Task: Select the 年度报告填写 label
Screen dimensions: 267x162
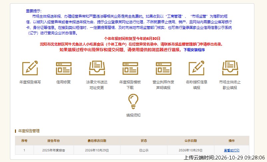Action: (x=30, y=82)
